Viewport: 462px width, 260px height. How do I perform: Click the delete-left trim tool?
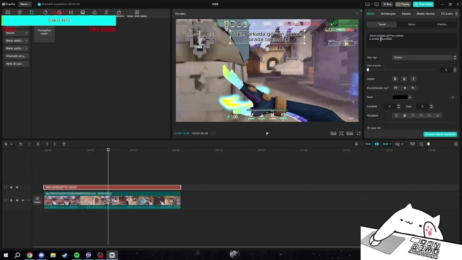tap(47, 144)
